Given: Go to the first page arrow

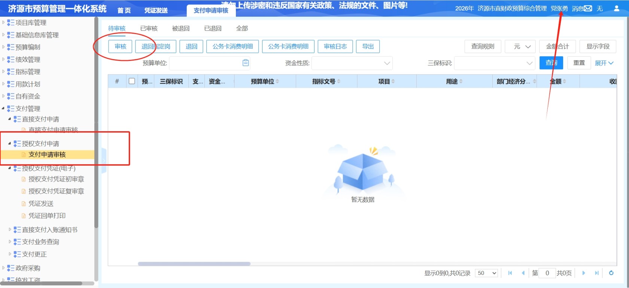Looking at the screenshot, I should 510,273.
